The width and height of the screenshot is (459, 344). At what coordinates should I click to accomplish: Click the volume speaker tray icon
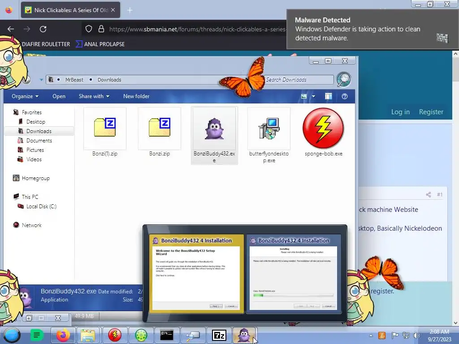416,335
